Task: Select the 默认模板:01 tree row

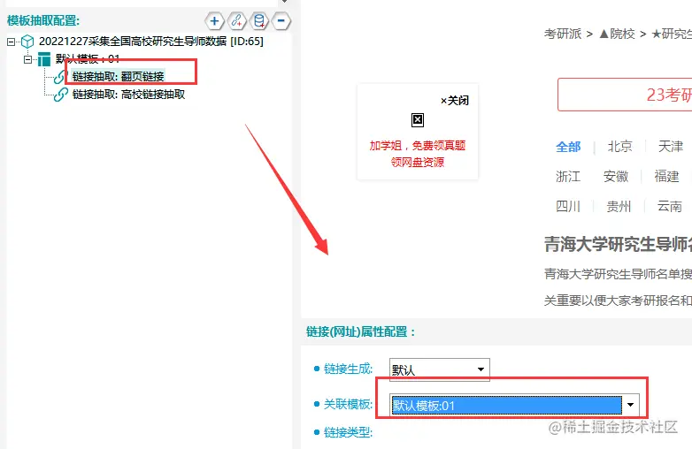Action: pos(88,59)
